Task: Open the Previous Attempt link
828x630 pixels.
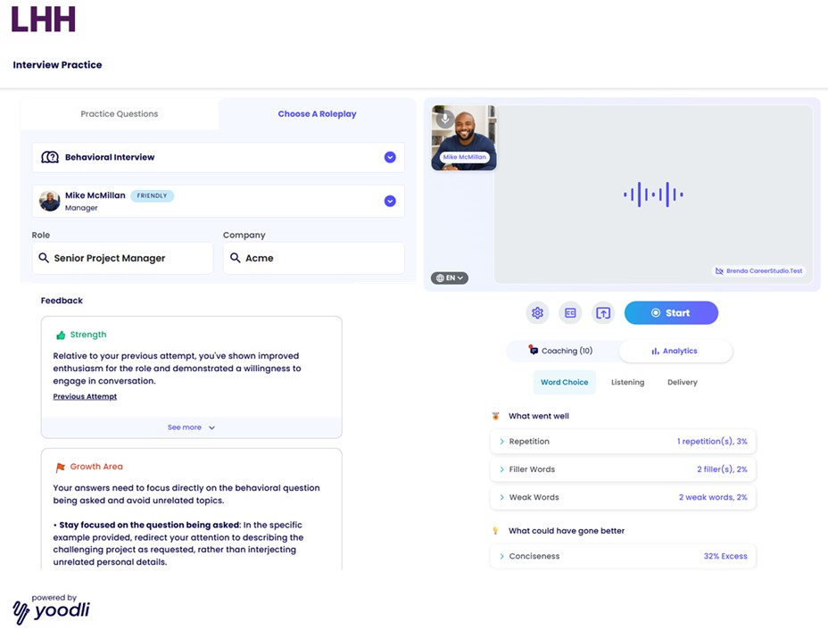Action: (x=85, y=396)
